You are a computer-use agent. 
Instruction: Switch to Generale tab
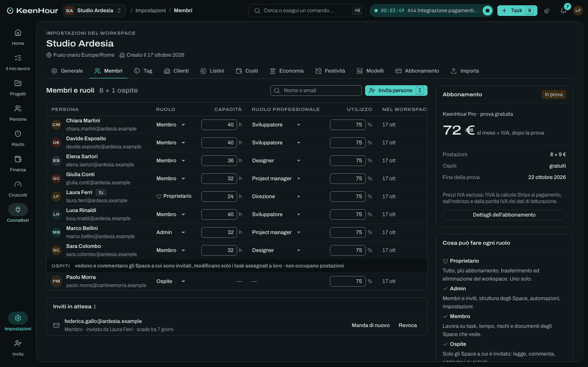coord(67,71)
